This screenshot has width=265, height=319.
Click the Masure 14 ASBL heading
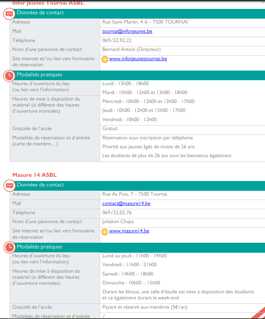click(35, 175)
